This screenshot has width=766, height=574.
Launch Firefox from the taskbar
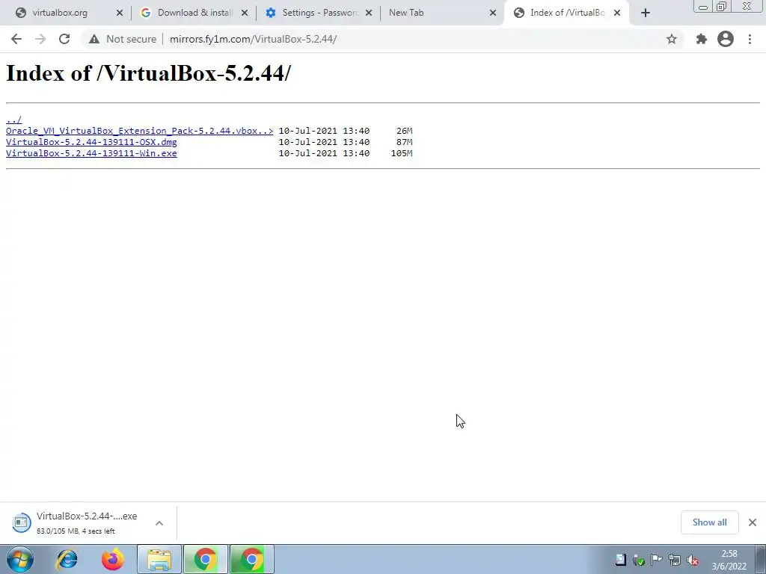(113, 559)
